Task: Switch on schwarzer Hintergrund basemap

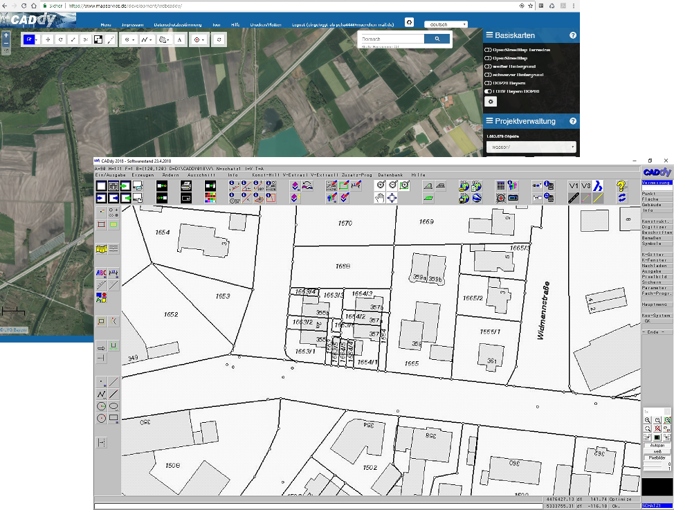Action: [x=488, y=75]
